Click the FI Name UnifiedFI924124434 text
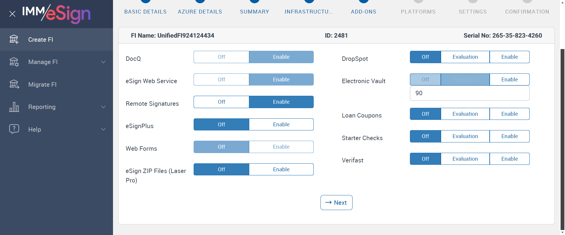Screen dimensions: 565x235 tap(172, 36)
